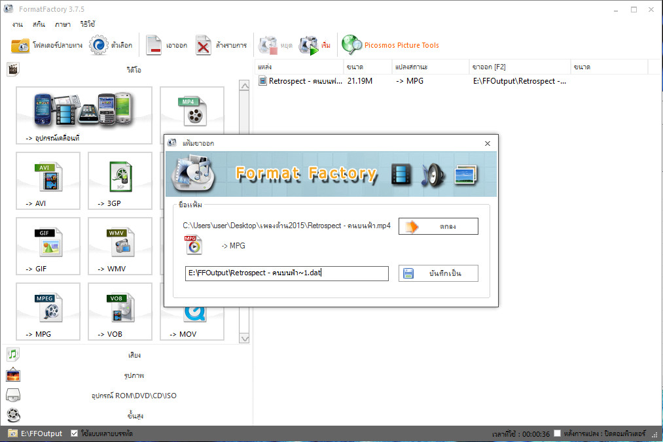Click the OK button with orange arrow
The image size is (663, 442).
[438, 226]
